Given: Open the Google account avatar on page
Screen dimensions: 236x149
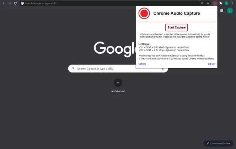Looking at the screenshot, I should [x=230, y=11].
